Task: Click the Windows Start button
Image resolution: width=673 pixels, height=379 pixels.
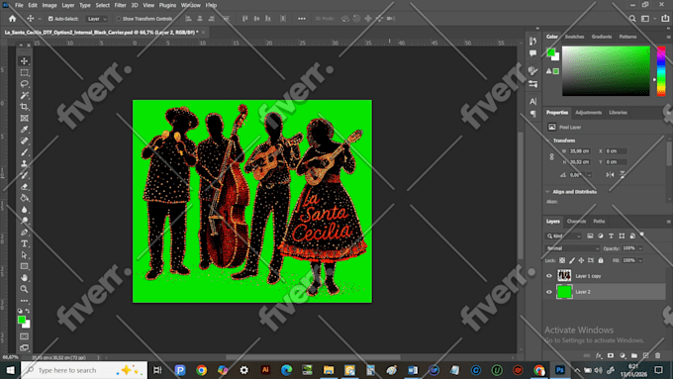Action: (x=10, y=370)
